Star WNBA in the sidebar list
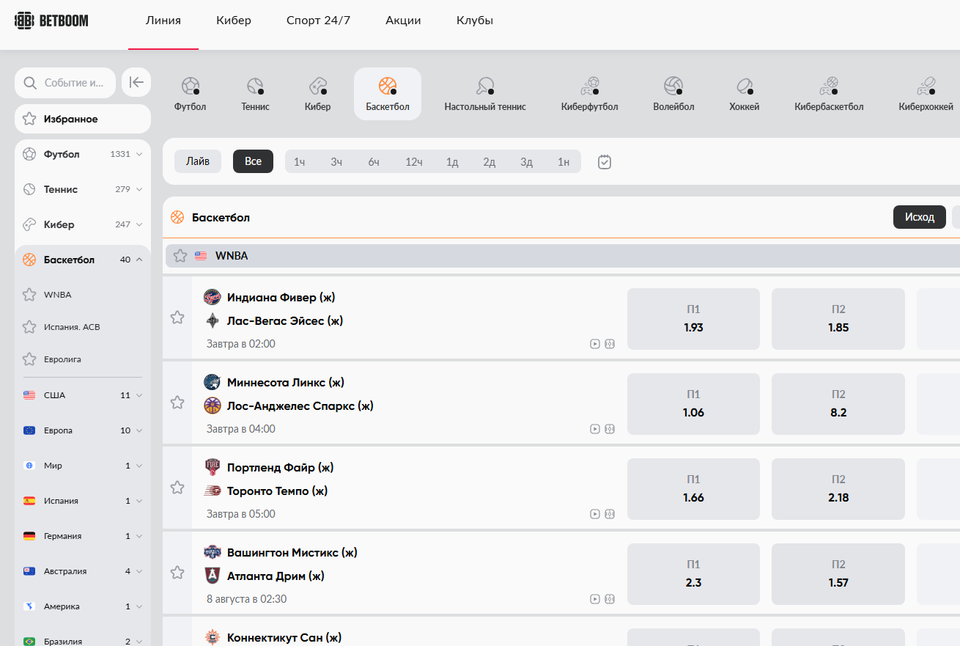The image size is (960, 646). pyautogui.click(x=29, y=295)
